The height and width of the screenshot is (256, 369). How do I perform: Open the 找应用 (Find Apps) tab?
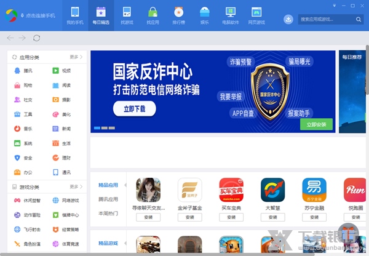pyautogui.click(x=153, y=15)
